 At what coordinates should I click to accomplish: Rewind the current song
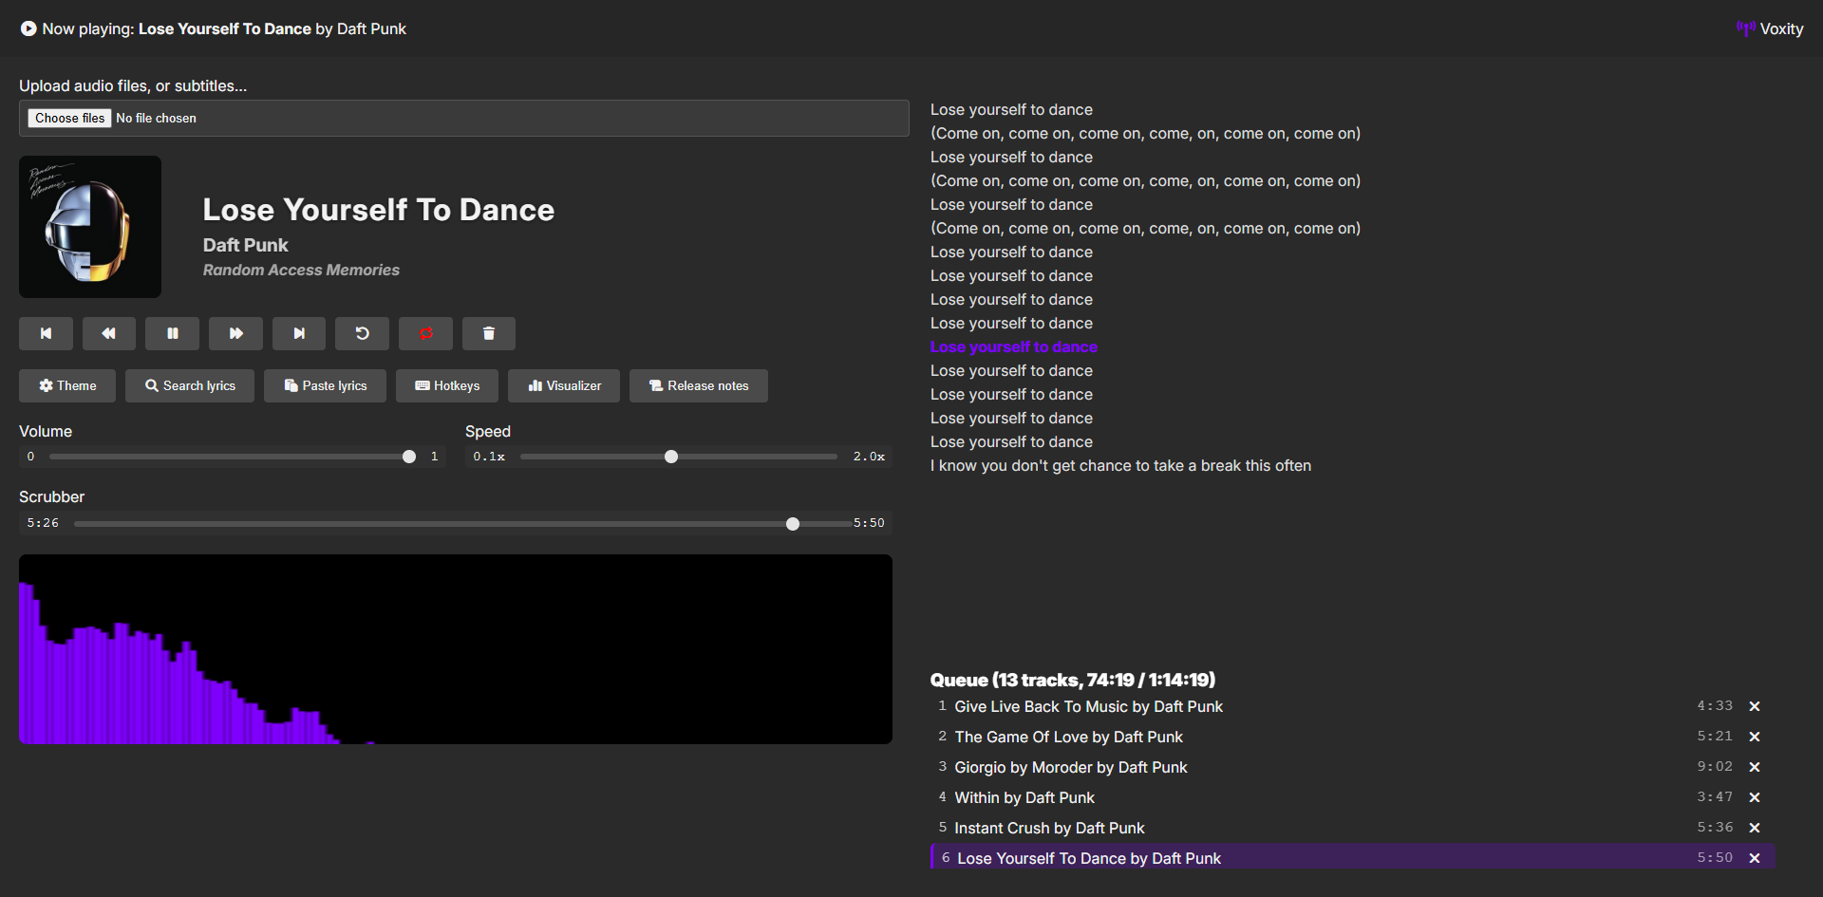tap(108, 333)
